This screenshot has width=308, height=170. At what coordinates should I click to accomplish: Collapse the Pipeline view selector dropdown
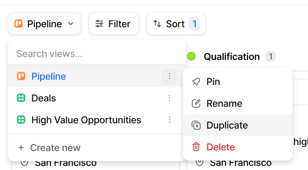click(45, 24)
